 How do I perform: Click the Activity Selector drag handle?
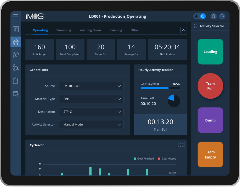195,26
